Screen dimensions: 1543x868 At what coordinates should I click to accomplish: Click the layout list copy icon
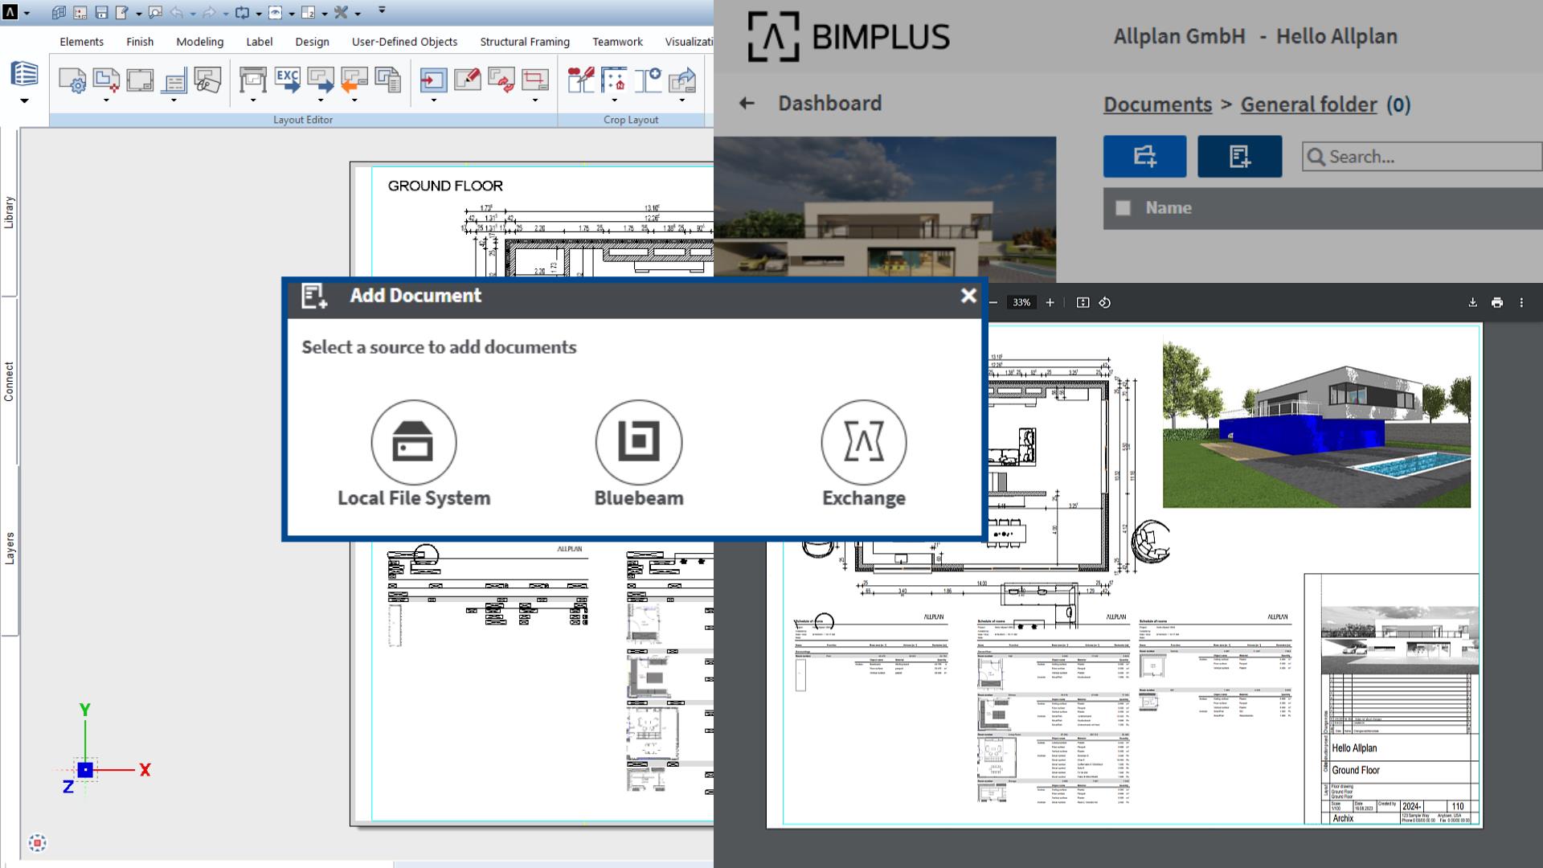pyautogui.click(x=387, y=80)
